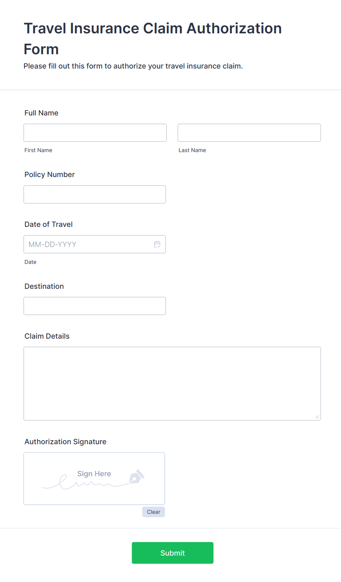Click the Full Name section label
This screenshot has width=341, height=582.
41,113
